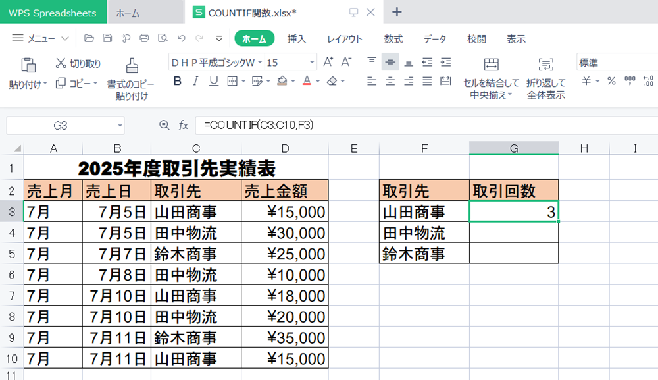Align text left
658x380 pixels.
coord(372,81)
